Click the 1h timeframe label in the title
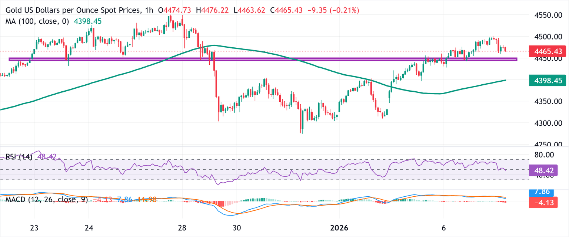 pos(147,11)
